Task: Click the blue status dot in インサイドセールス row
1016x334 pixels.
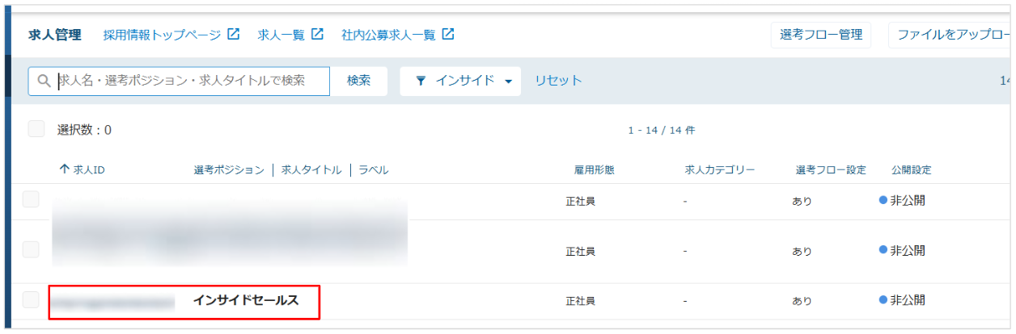Action: click(x=883, y=300)
